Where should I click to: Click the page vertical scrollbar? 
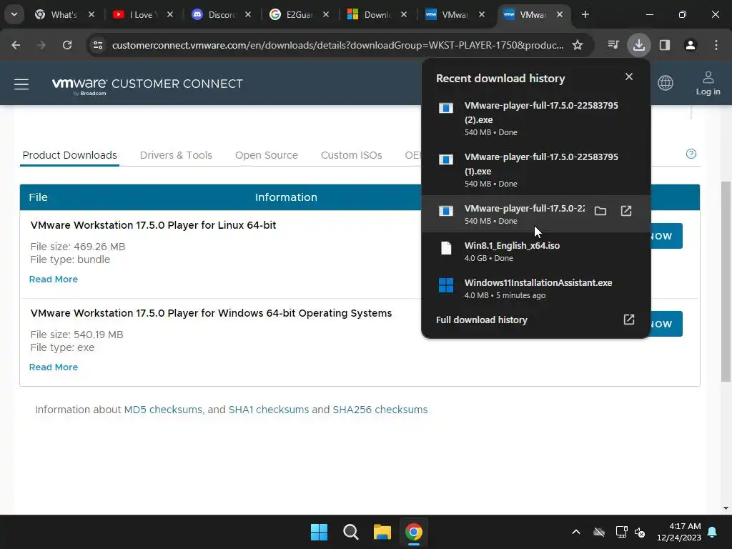[x=726, y=281]
